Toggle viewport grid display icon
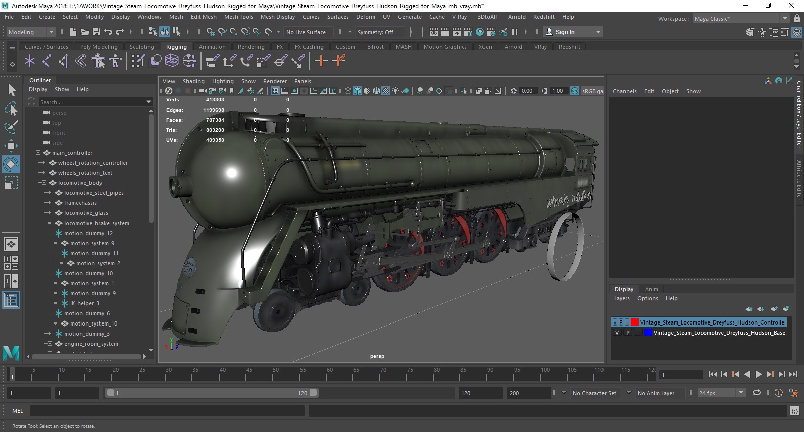 pos(275,91)
